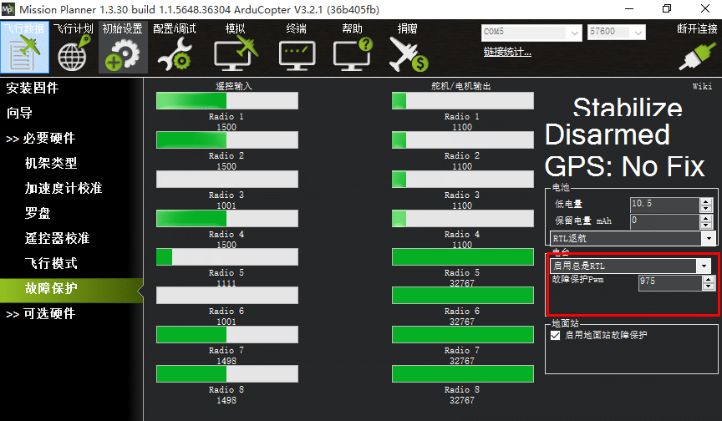Screen dimensions: 722x421
Task: Toggle 启用地面站故障保护 checkbox
Action: point(556,336)
